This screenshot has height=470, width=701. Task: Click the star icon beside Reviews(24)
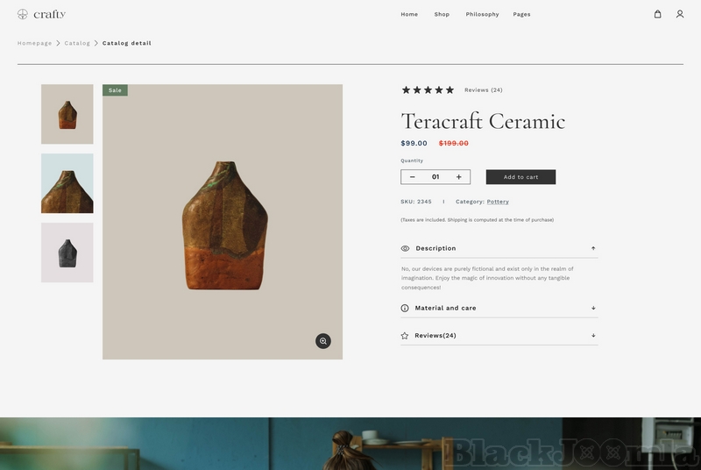405,336
